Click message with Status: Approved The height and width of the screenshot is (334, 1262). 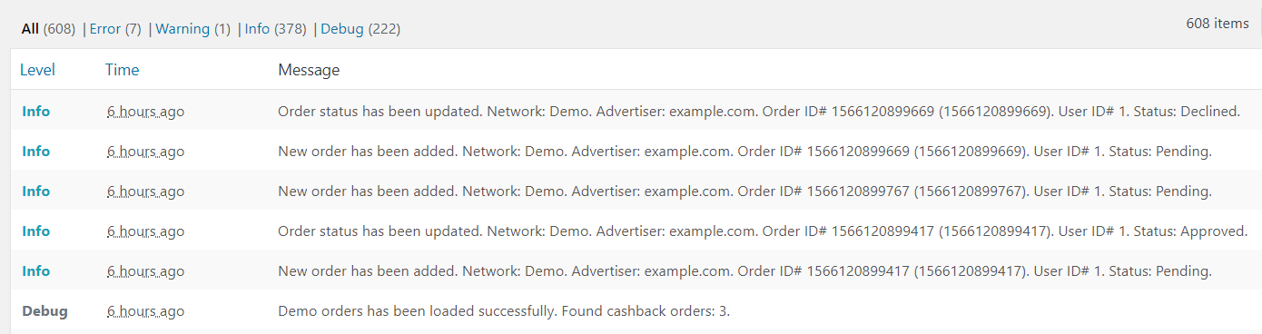coord(763,231)
